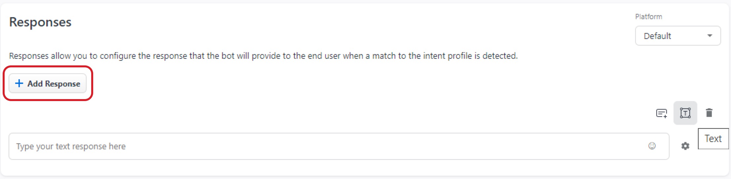The height and width of the screenshot is (179, 731).
Task: Remove this response via trash can
Action: click(x=709, y=113)
